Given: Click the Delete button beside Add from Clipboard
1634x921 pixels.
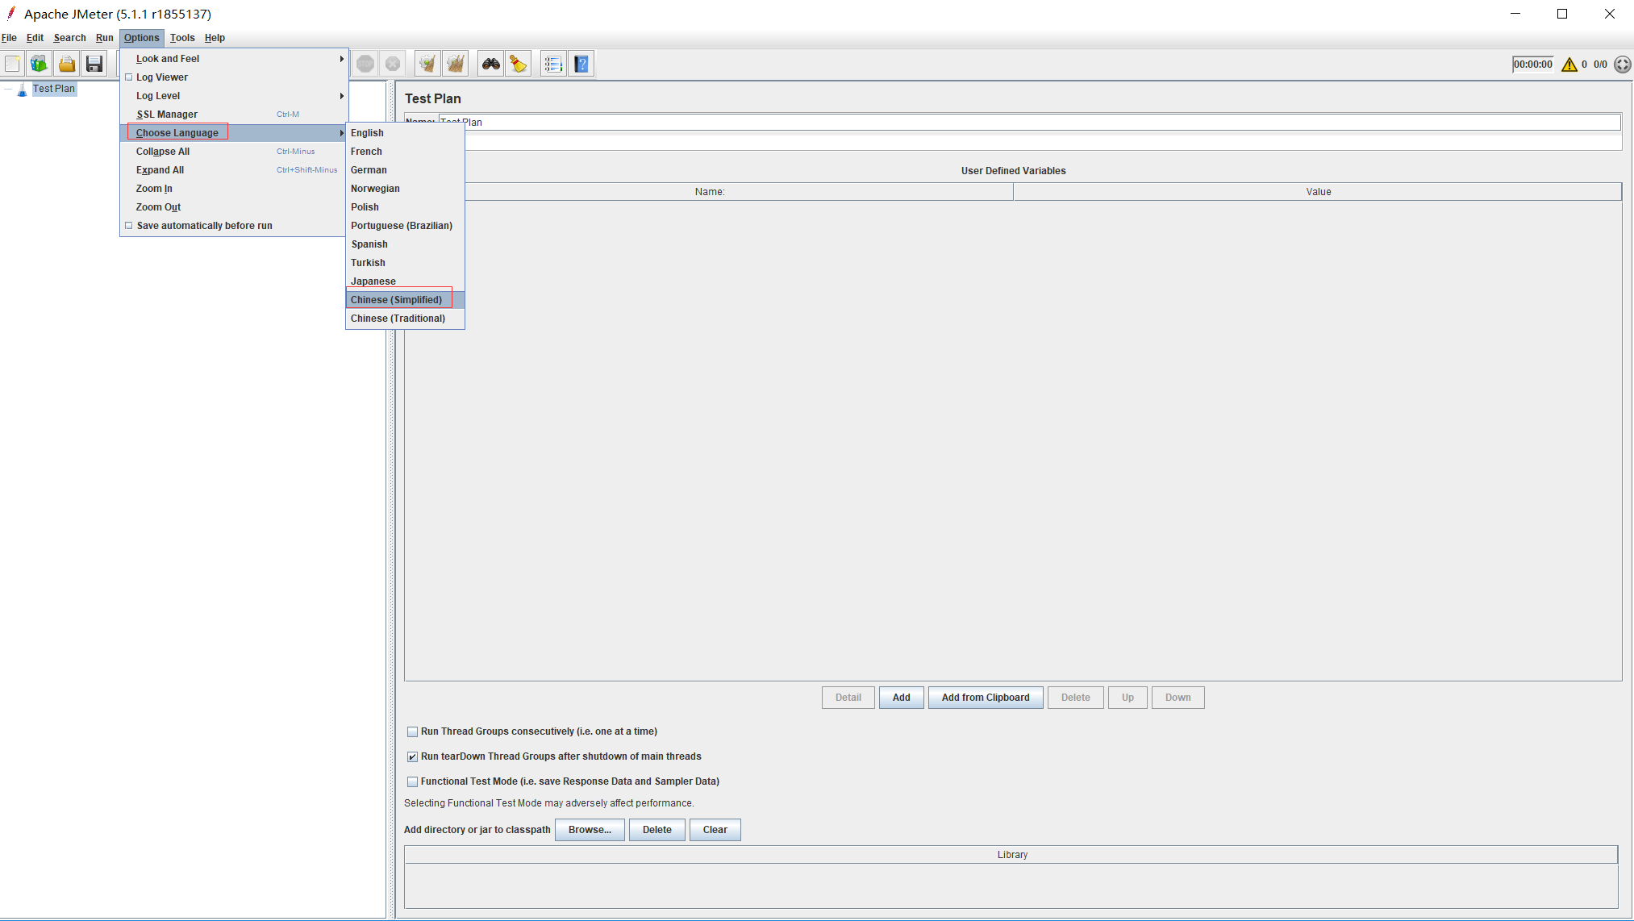Looking at the screenshot, I should pos(1075,698).
